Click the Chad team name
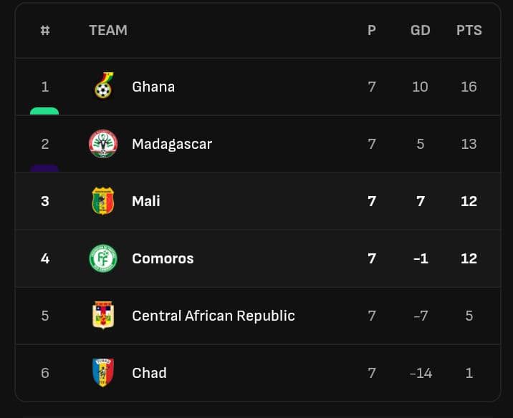The width and height of the screenshot is (513, 418). (x=149, y=373)
